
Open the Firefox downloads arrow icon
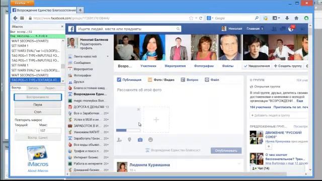(x=287, y=18)
